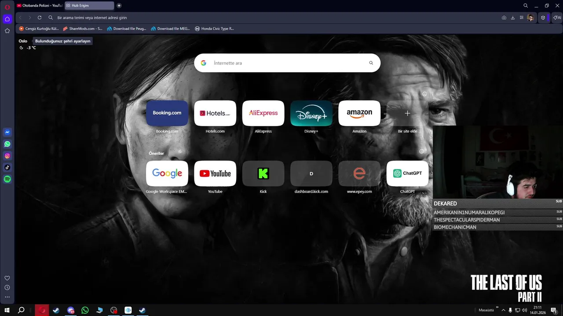Open the notification center icon
563x316 pixels.
click(x=554, y=310)
